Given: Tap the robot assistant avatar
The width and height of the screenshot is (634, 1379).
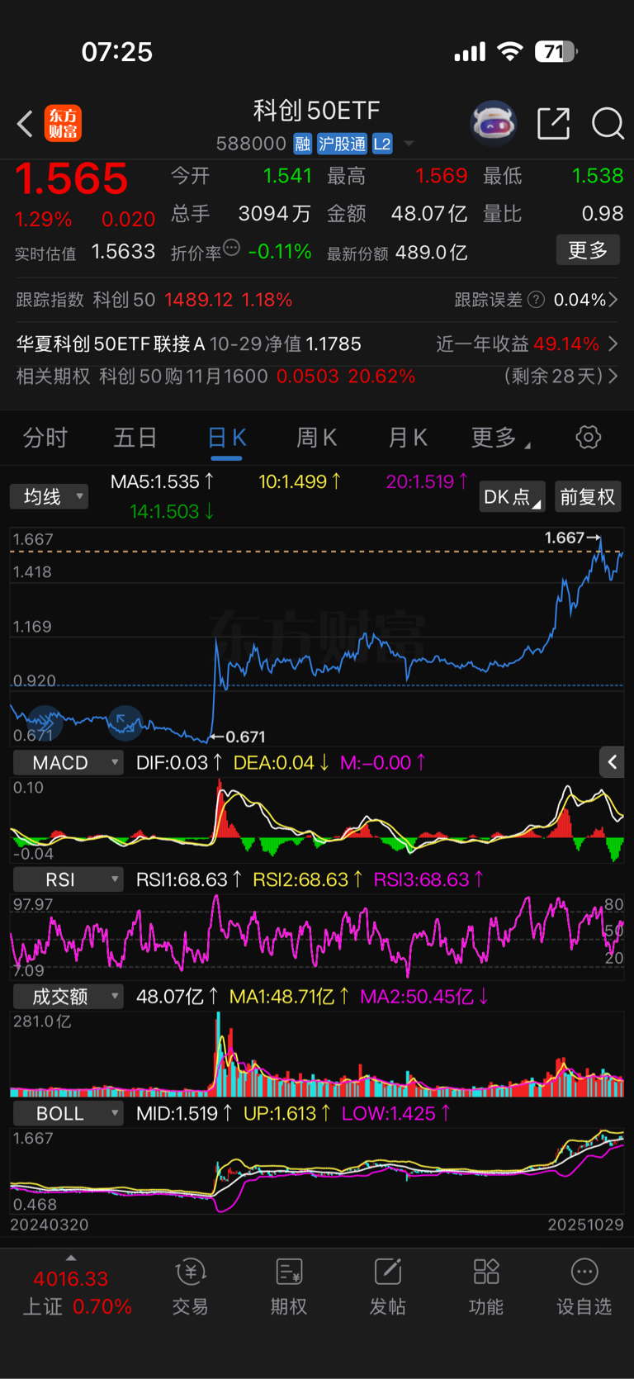Looking at the screenshot, I should (x=493, y=123).
